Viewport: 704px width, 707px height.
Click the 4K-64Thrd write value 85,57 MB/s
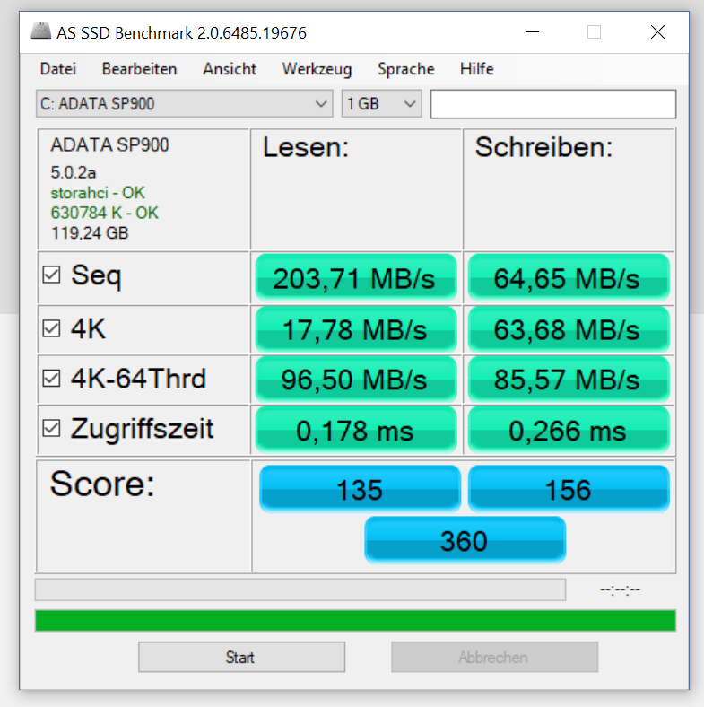point(569,379)
